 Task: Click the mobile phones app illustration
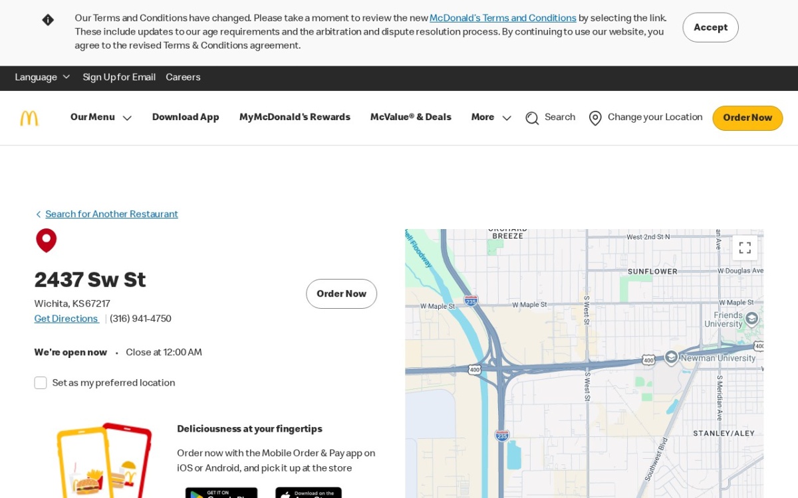point(104,460)
